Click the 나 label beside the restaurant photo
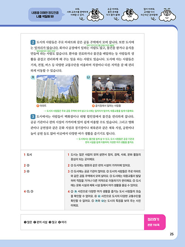Image resolution: width=185 pixels, height=247 pixels. (88, 77)
